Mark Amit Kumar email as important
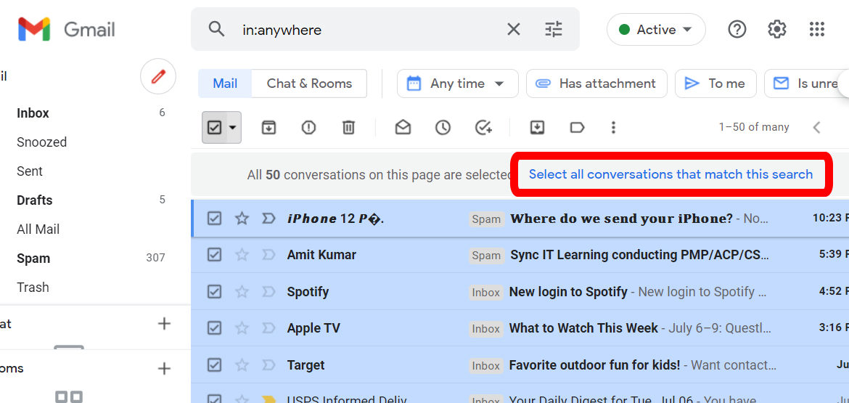849x403 pixels. [268, 255]
